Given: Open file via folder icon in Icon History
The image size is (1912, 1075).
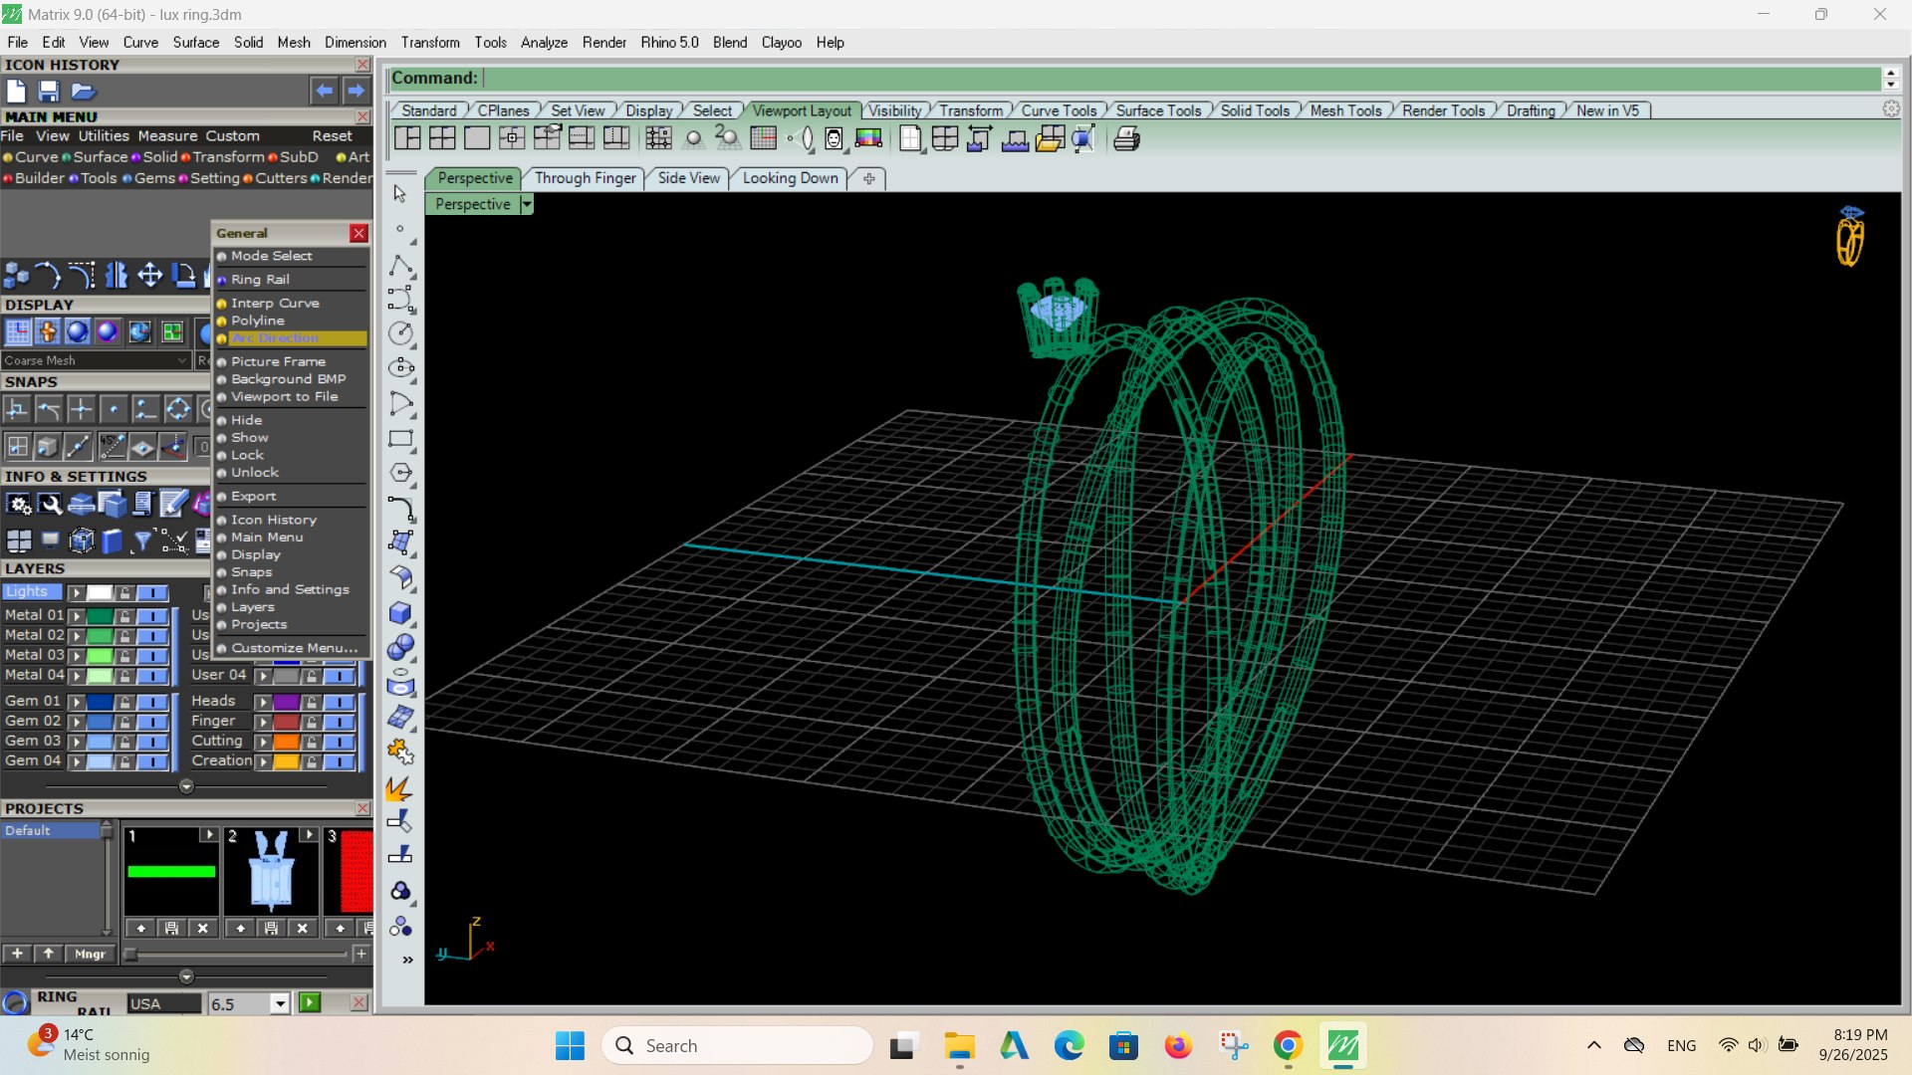Looking at the screenshot, I should 83,92.
